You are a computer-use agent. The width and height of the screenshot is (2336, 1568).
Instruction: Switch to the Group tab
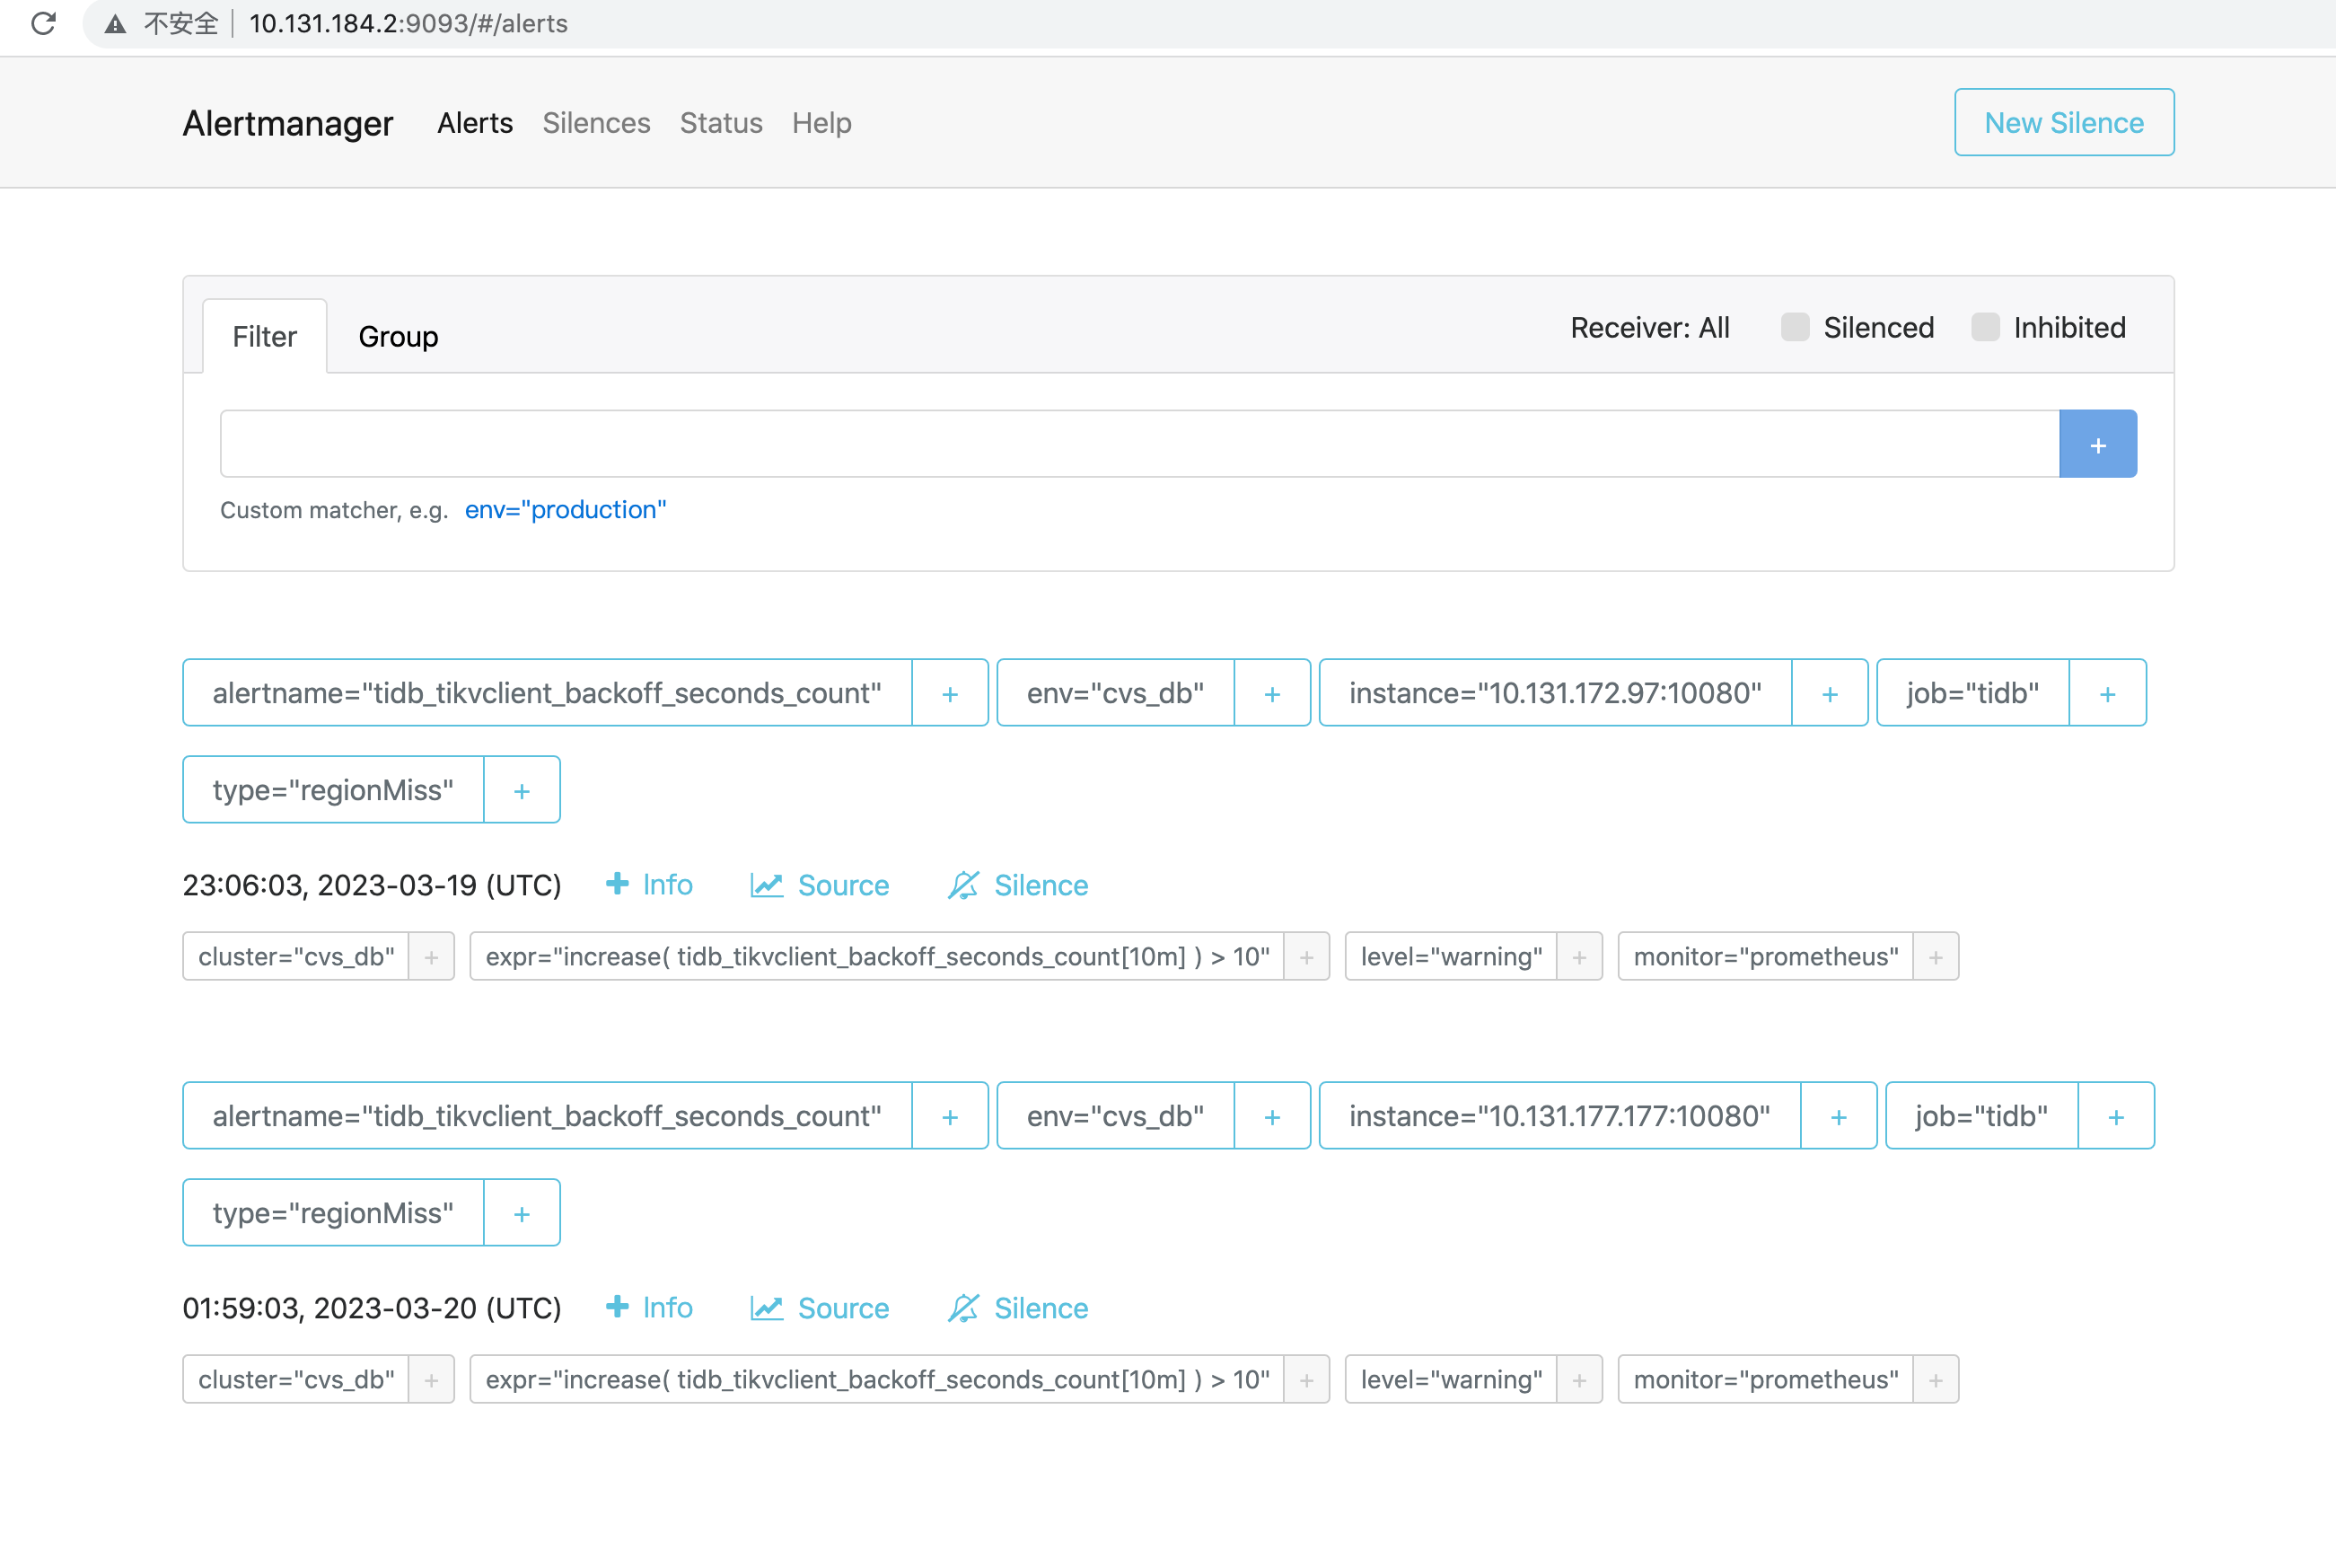pos(398,337)
